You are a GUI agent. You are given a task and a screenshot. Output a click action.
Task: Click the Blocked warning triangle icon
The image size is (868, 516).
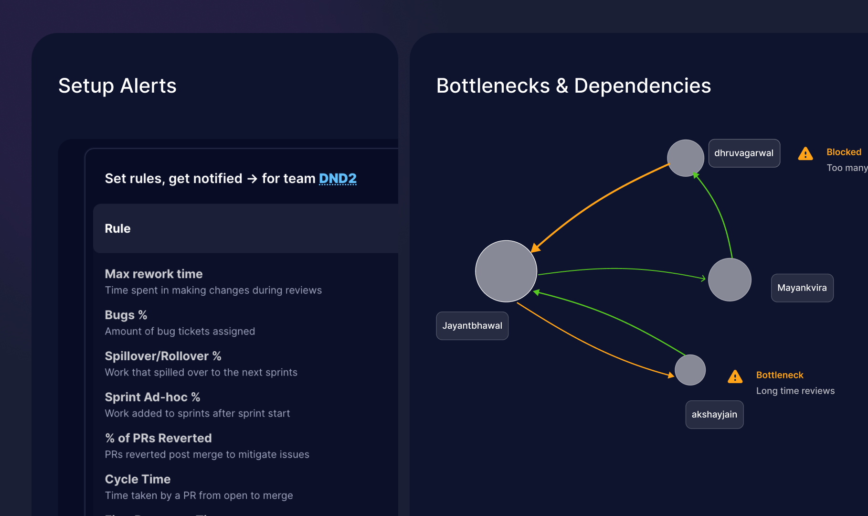click(805, 154)
